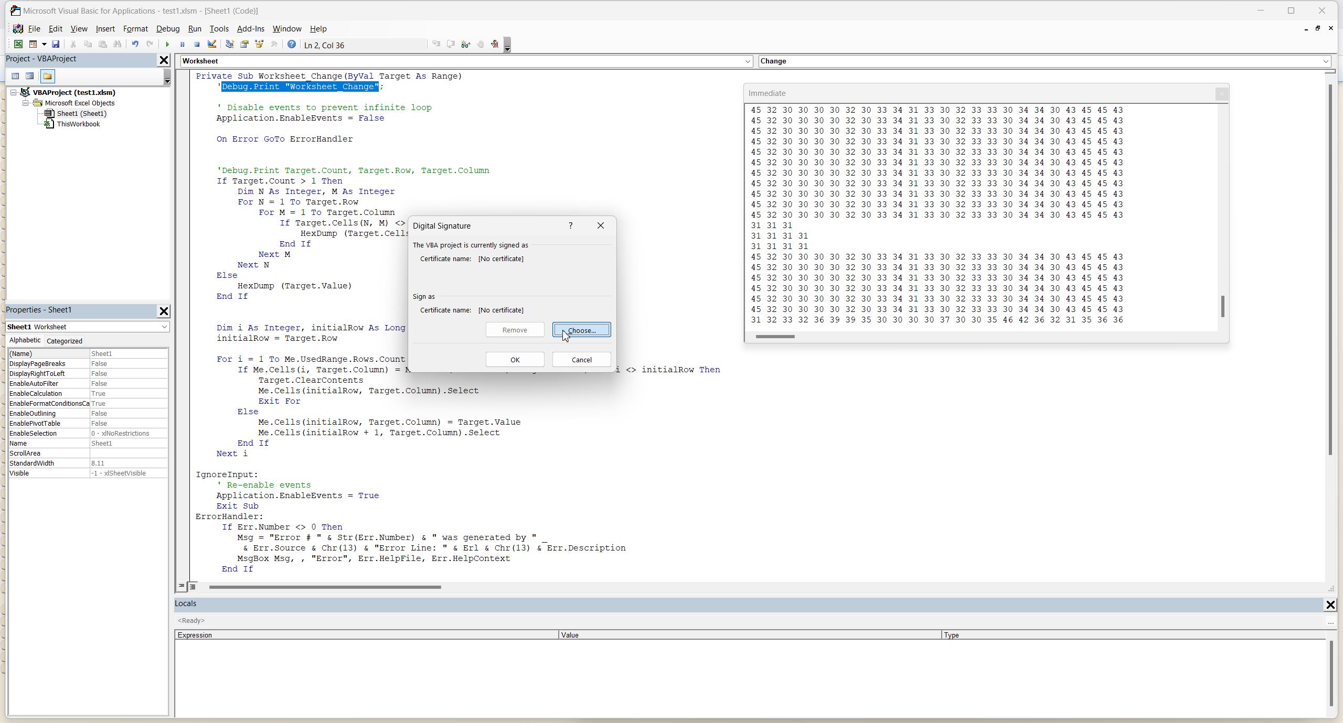The image size is (1343, 723).
Task: Click the Undo arrow icon
Action: pyautogui.click(x=135, y=45)
